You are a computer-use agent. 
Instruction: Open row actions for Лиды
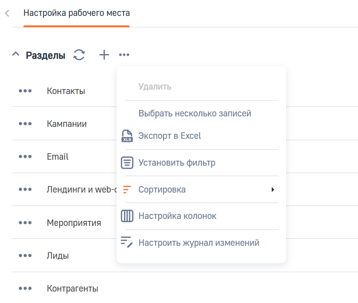click(x=25, y=255)
